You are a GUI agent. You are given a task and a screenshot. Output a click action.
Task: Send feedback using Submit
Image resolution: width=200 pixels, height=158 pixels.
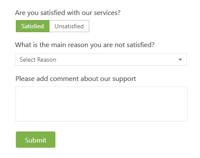point(36,140)
